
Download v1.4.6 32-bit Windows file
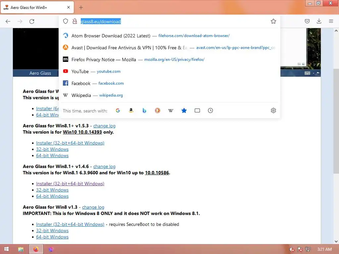[x=52, y=190]
